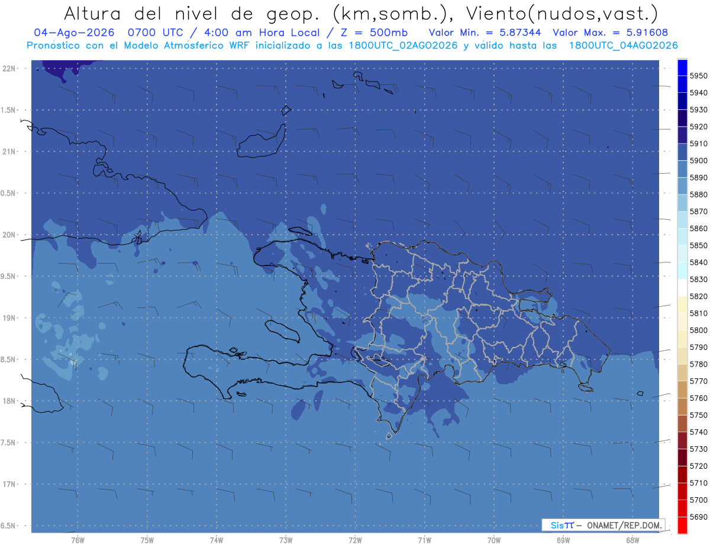Screen dimensions: 710x548
Task: Click the legend swatch between 5900 and 5910
Action: [x=682, y=152]
